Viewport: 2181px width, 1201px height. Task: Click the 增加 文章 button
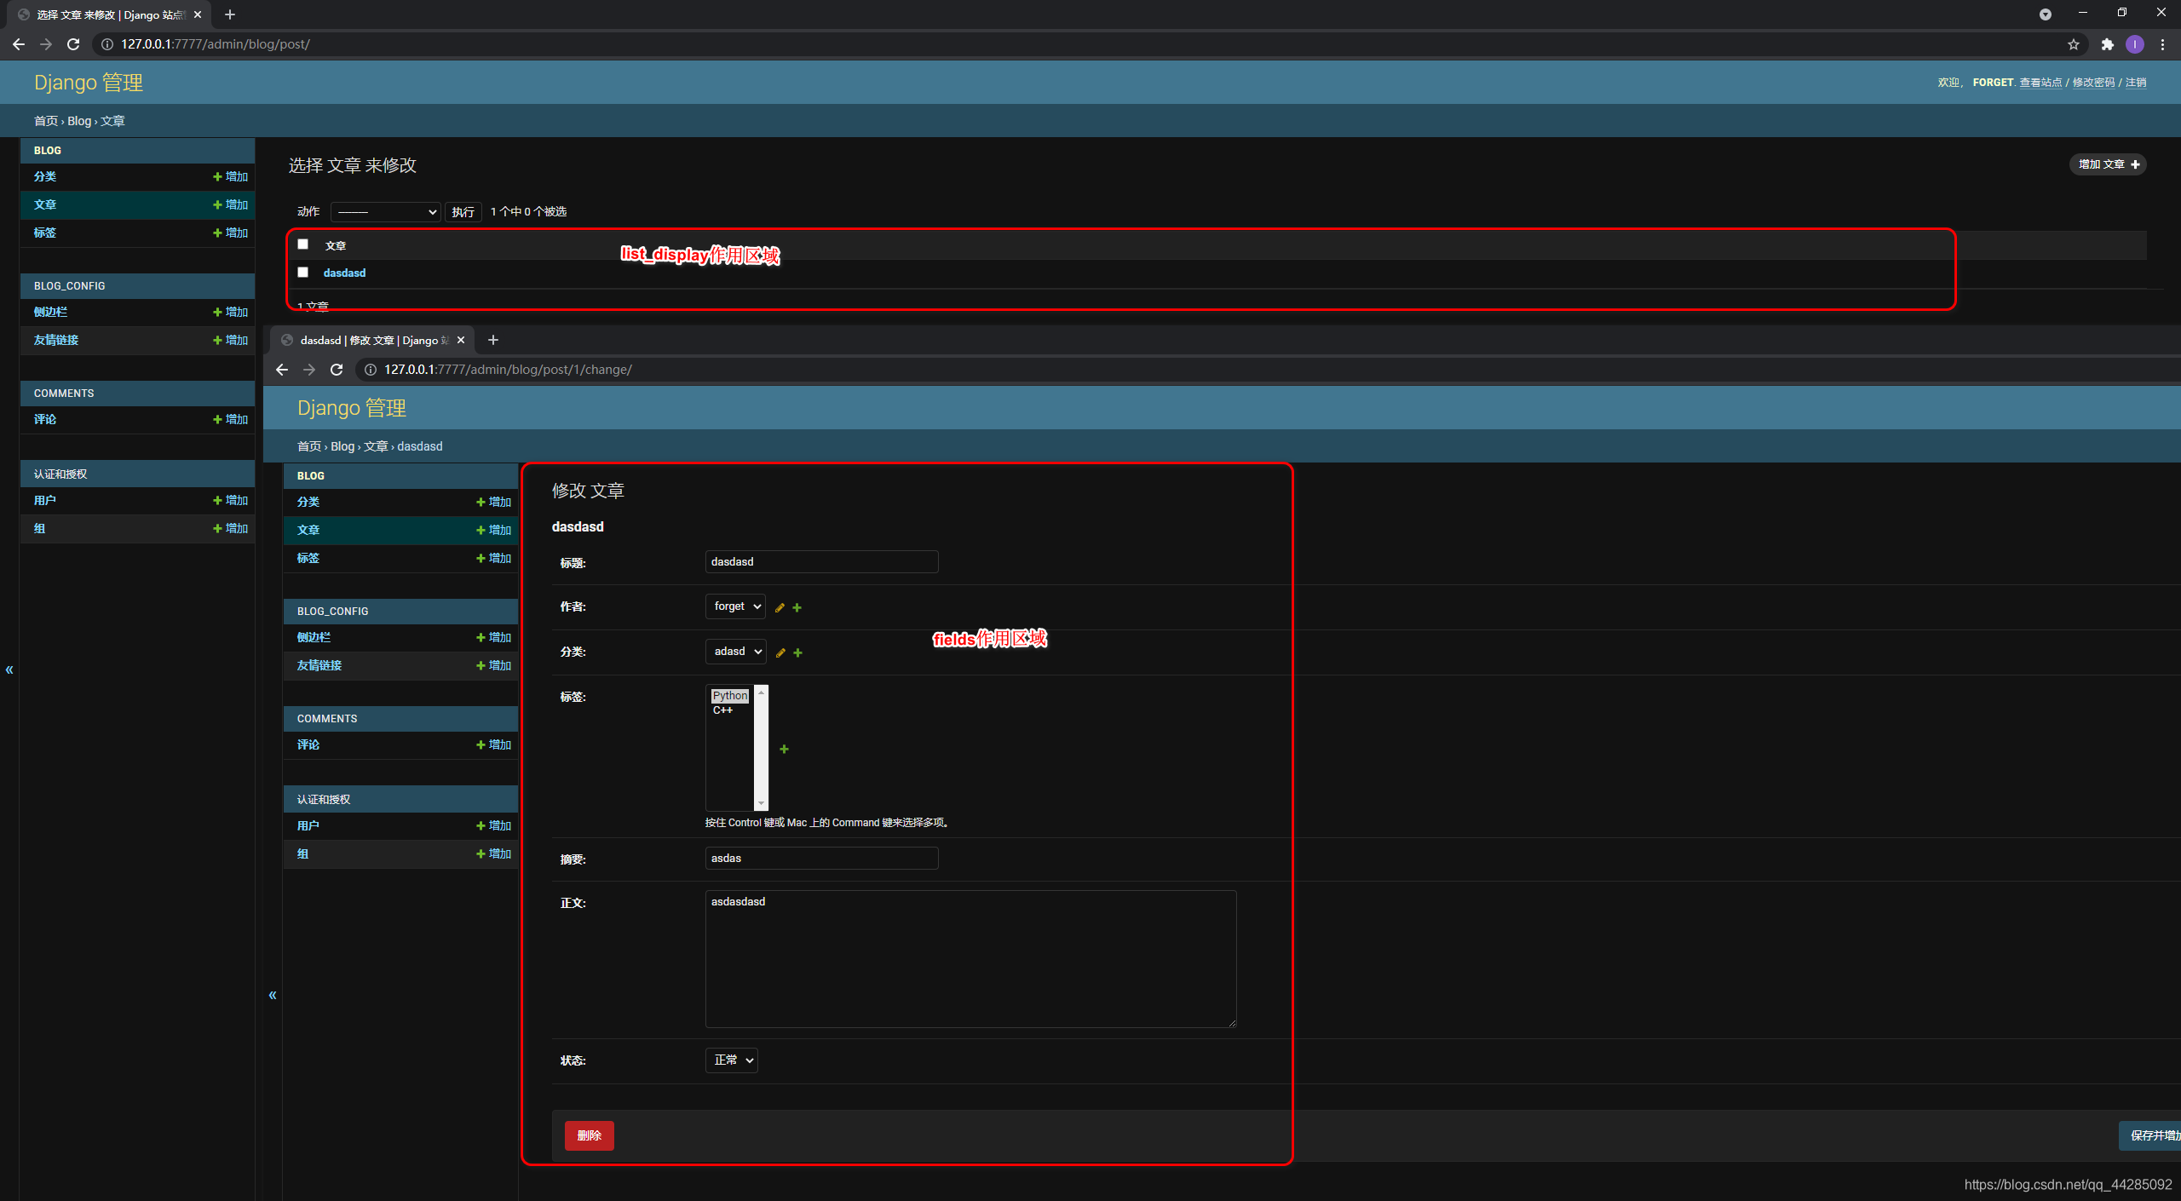[x=2108, y=164]
